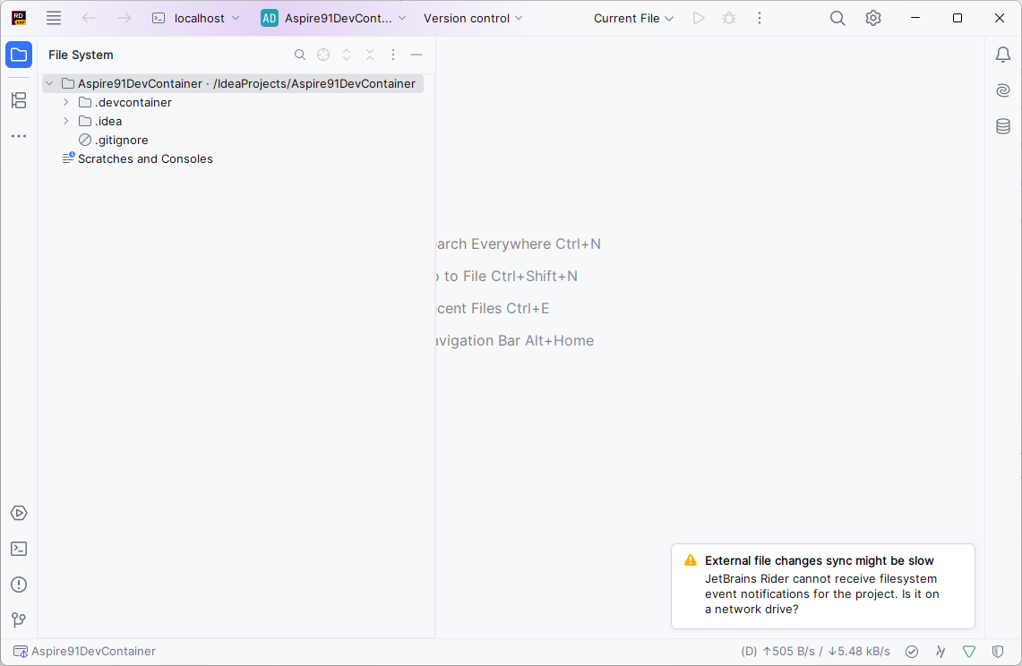Open Search Everywhere with the magnifier icon

coord(837,17)
